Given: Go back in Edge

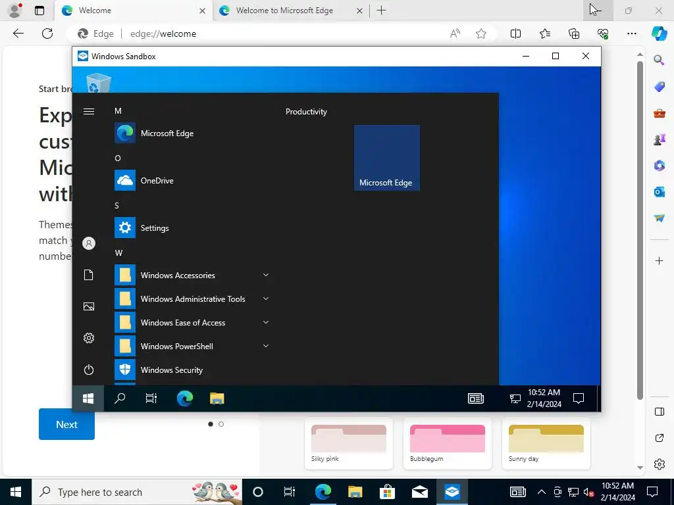Looking at the screenshot, I should [x=18, y=34].
